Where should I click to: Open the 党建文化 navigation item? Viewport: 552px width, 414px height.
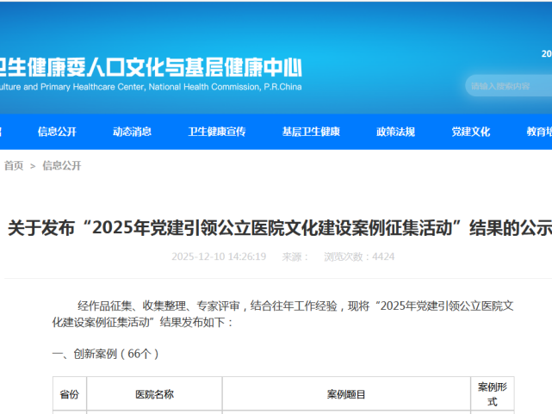tap(471, 132)
